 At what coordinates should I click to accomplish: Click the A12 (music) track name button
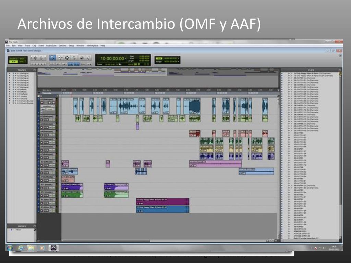point(47,192)
